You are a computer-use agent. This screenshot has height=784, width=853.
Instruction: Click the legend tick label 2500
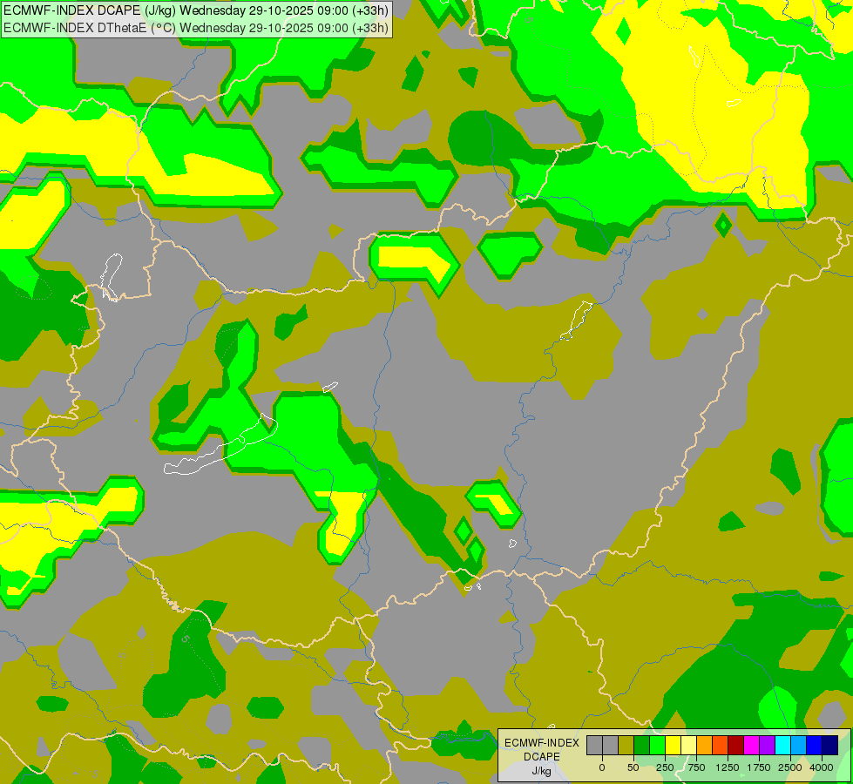click(790, 767)
